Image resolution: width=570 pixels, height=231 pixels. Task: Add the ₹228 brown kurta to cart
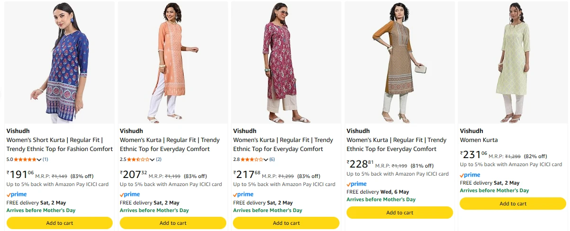point(400,213)
